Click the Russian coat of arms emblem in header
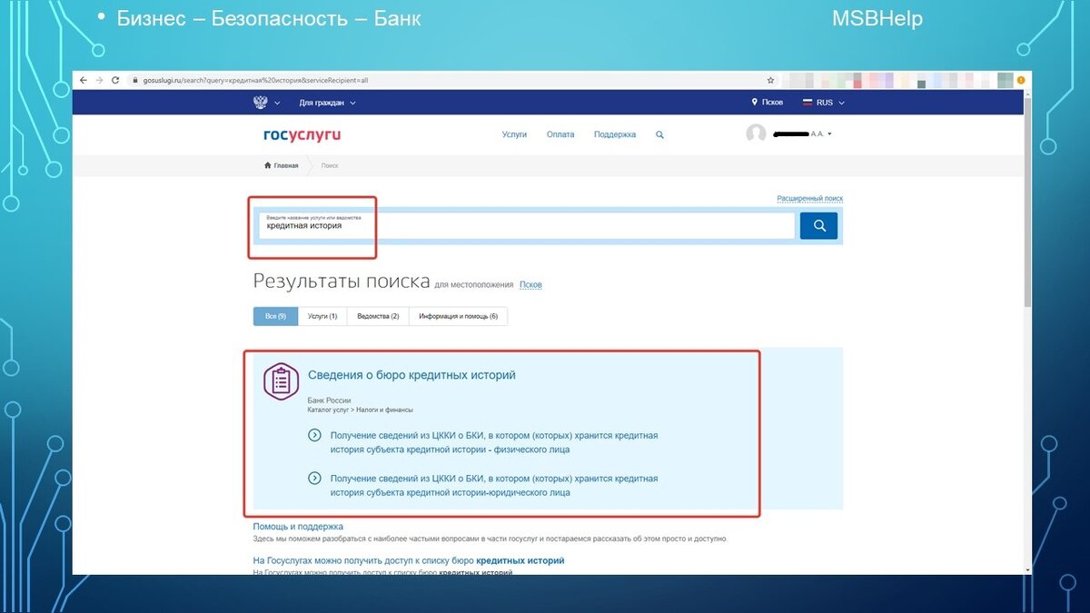The width and height of the screenshot is (1090, 613). (263, 102)
